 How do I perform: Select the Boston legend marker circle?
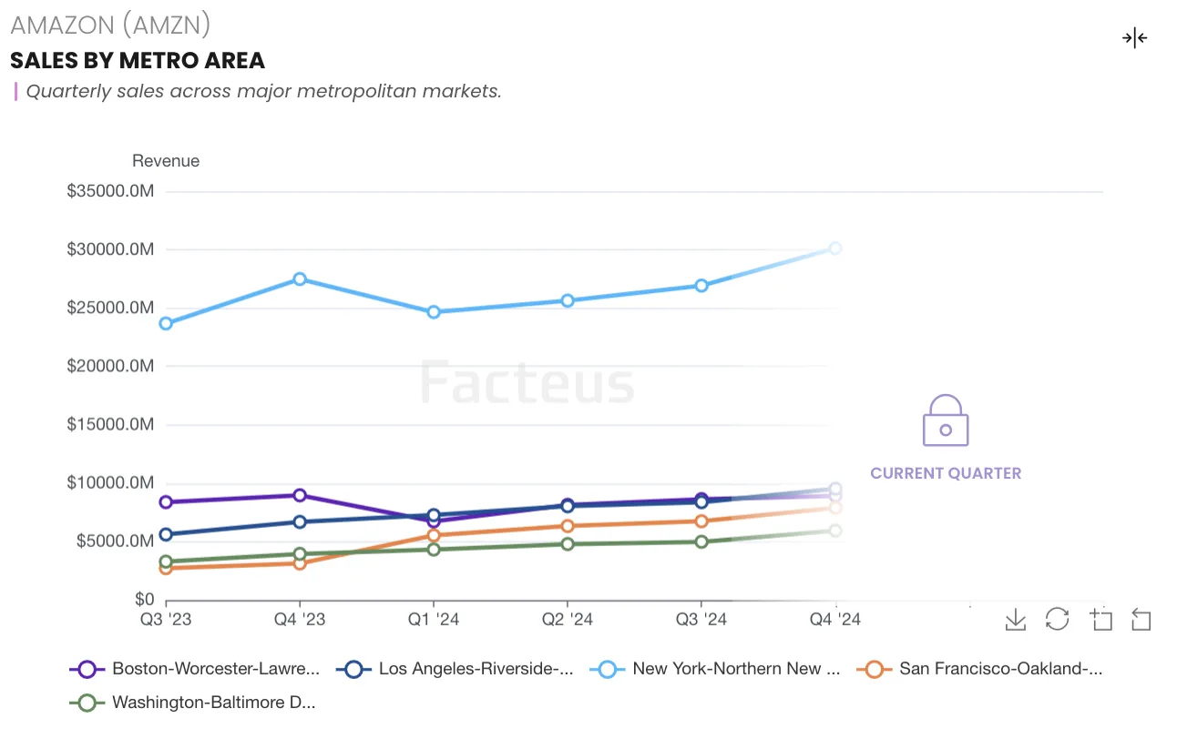[86, 668]
